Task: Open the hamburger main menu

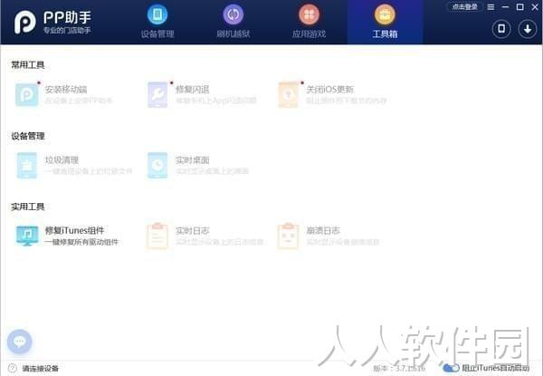Action: click(x=491, y=7)
